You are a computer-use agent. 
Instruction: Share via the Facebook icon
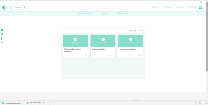point(2,38)
